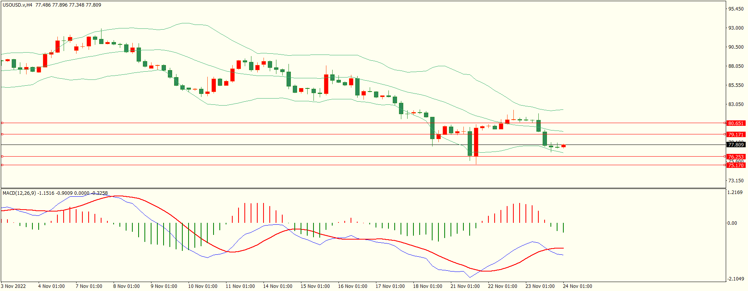The width and height of the screenshot is (748, 291).
Task: Click the USOUSD.v,H4 chart symbol title
Action: pos(18,5)
